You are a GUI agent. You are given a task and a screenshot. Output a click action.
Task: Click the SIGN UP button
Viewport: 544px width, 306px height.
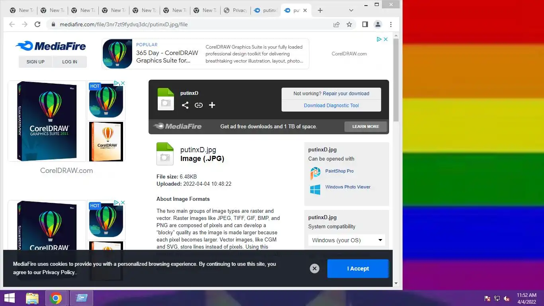click(x=35, y=62)
